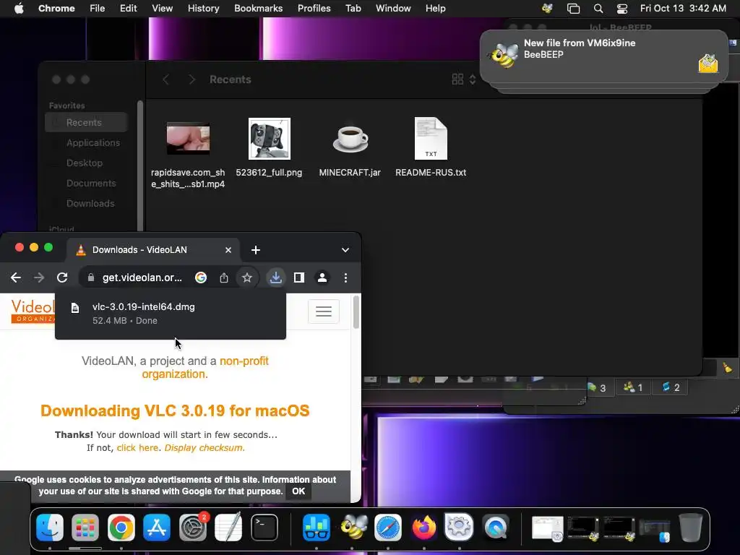The height and width of the screenshot is (555, 740).
Task: Click the menu bar date and time
Action: (683, 8)
